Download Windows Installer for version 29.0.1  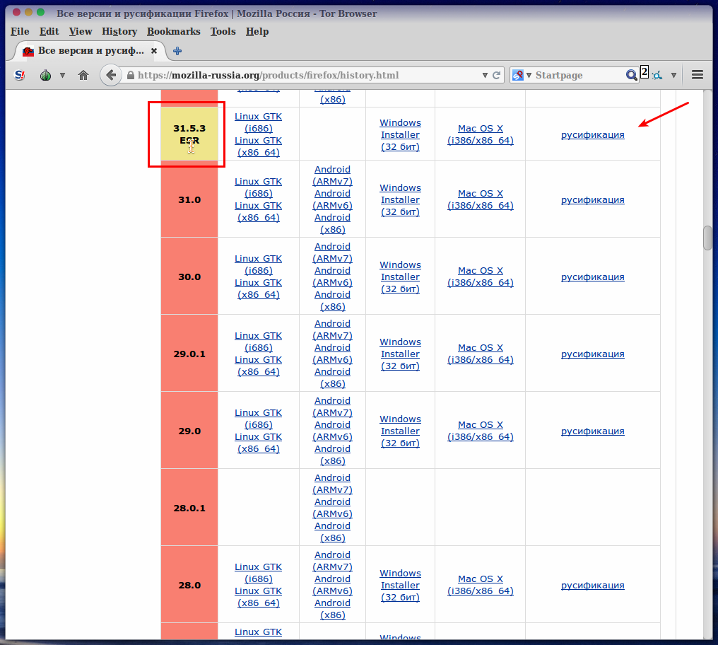(x=400, y=354)
